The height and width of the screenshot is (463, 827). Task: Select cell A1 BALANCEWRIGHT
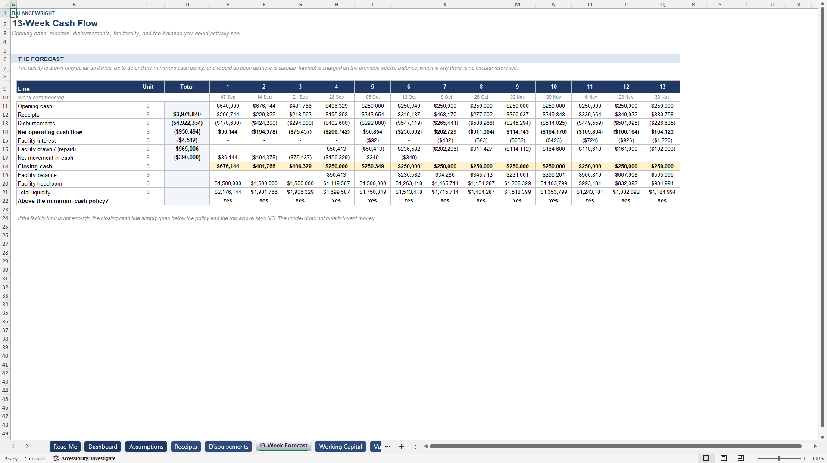point(13,13)
